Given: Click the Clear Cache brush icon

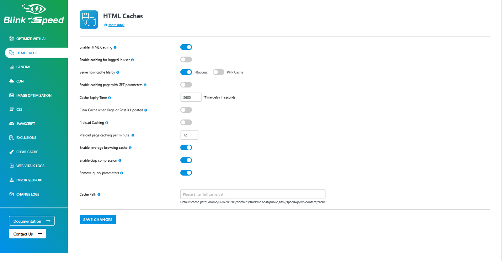Looking at the screenshot, I should coord(12,152).
